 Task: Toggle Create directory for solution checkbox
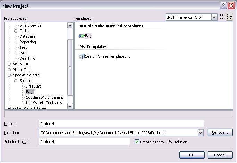137,142
